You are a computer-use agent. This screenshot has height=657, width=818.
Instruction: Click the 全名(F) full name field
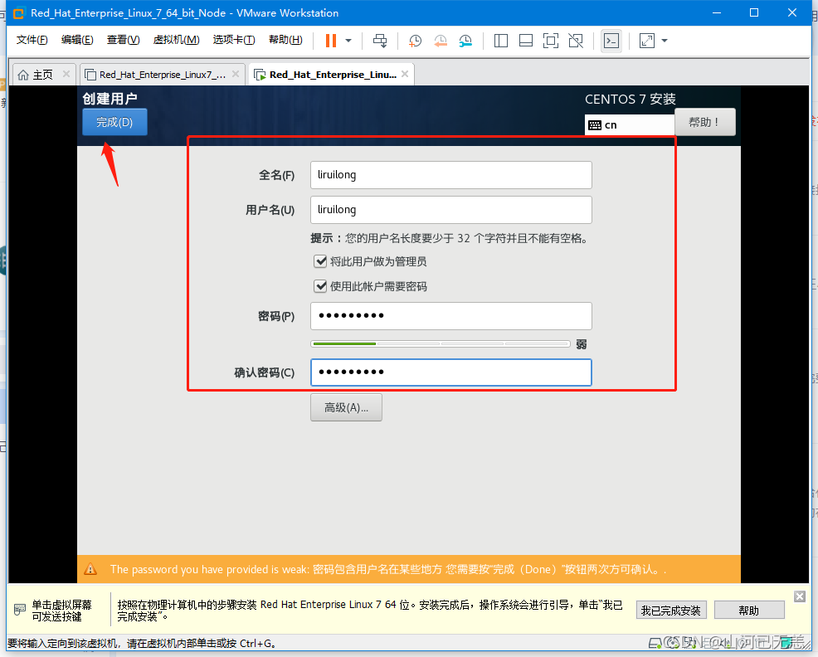(450, 175)
